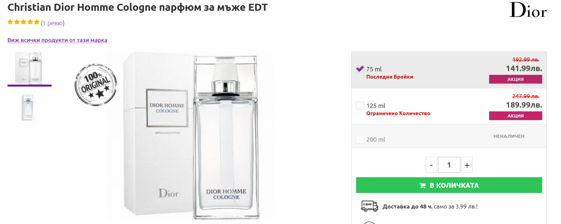561x224 pixels.
Task: Click the 100% Original stamp badge
Action: click(x=96, y=85)
